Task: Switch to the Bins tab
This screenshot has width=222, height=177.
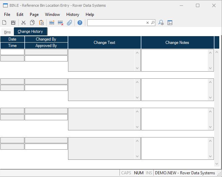Action: 7,32
